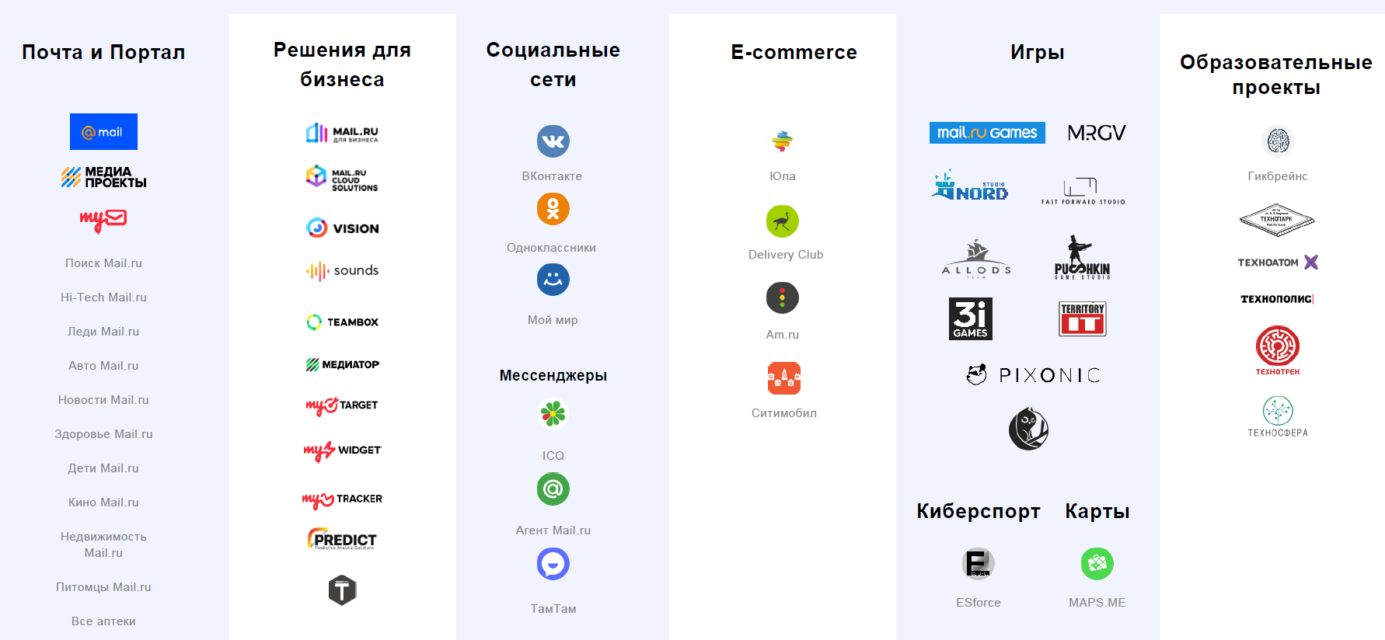Open the Ситимобил red icon

pyautogui.click(x=783, y=378)
